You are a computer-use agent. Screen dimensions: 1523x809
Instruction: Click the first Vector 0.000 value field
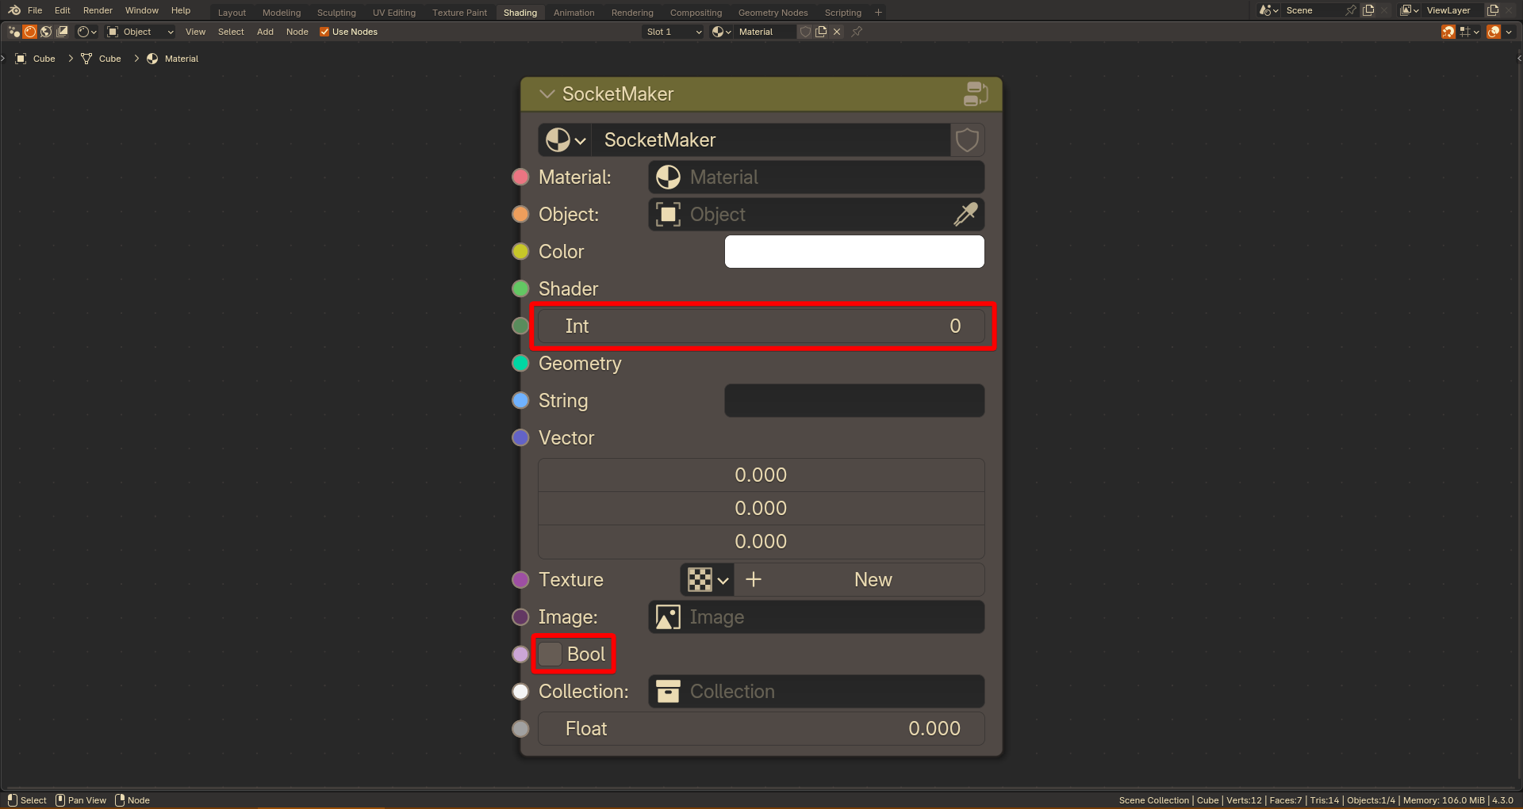click(x=761, y=475)
